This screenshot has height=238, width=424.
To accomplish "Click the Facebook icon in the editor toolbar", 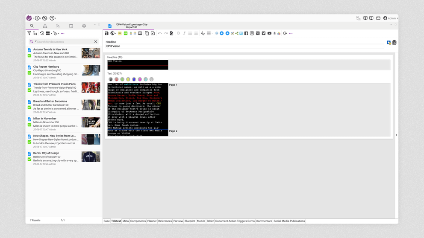I will 246,33.
